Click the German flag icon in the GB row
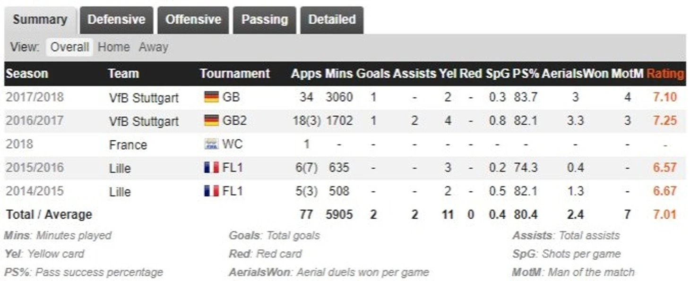The height and width of the screenshot is (281, 690). click(211, 97)
